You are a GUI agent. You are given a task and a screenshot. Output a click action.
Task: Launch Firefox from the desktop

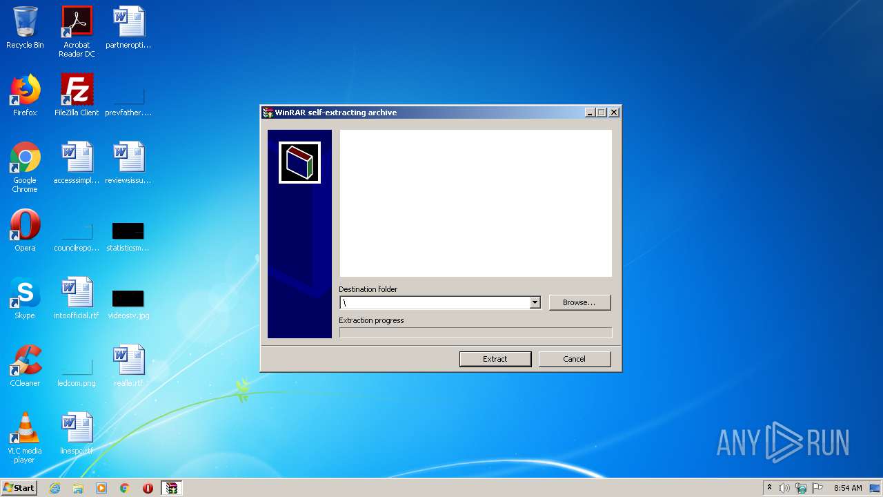coord(25,95)
